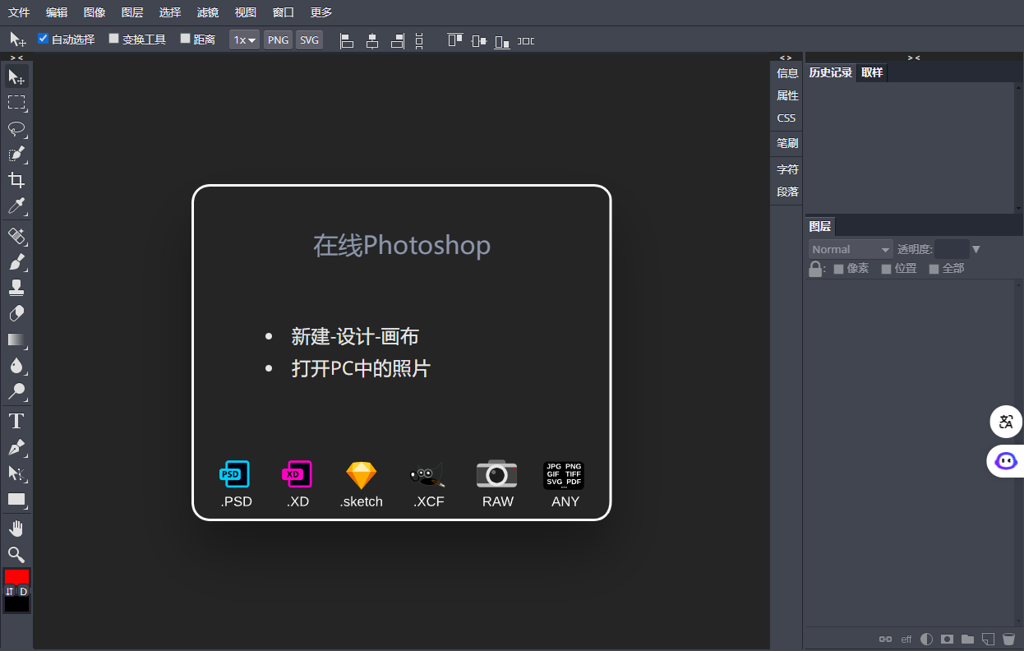Screen dimensions: 1024x651
Task: Click the link layers chain icon
Action: 885,639
